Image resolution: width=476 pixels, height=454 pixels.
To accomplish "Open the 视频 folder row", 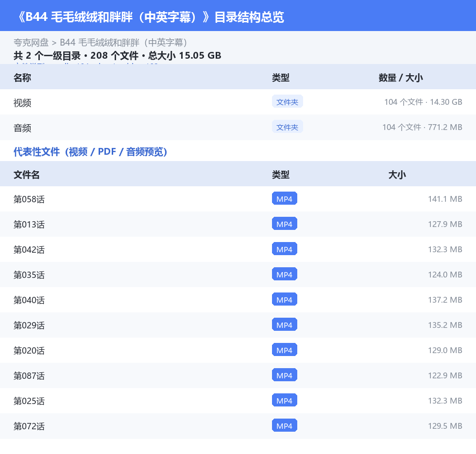I will click(238, 102).
